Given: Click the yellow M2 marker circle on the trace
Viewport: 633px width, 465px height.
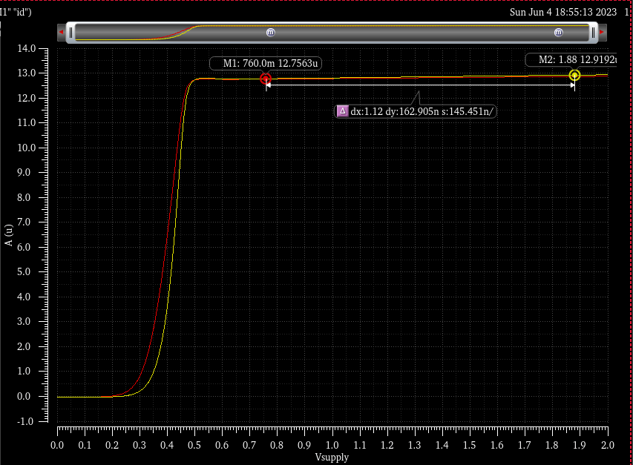Looking at the screenshot, I should 574,75.
